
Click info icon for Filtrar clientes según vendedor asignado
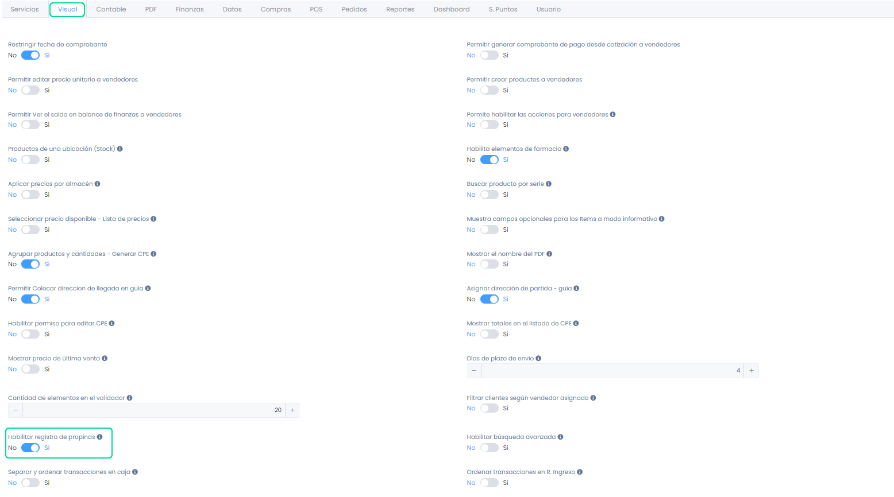point(594,398)
